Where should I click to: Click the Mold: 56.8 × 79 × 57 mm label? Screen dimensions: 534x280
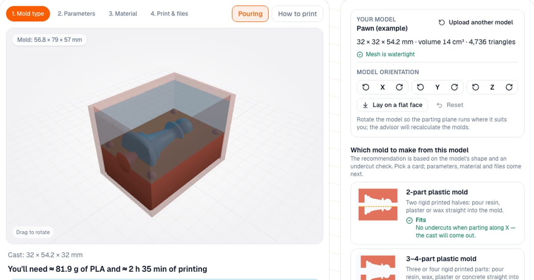pyautogui.click(x=49, y=40)
